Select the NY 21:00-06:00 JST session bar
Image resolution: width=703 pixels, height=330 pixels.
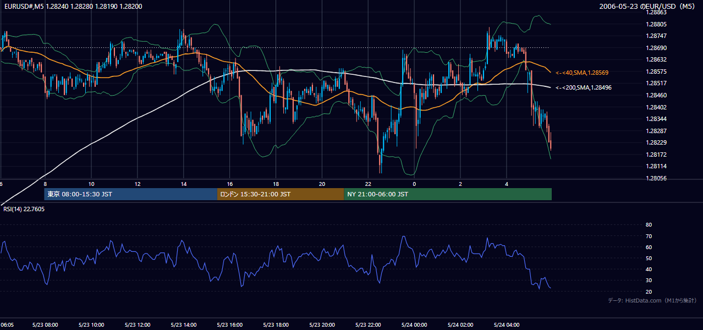(x=448, y=194)
